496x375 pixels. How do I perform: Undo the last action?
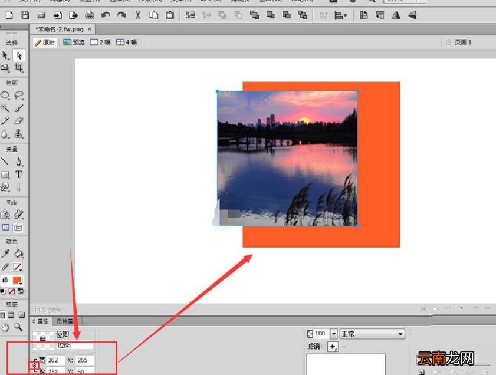[x=106, y=15]
